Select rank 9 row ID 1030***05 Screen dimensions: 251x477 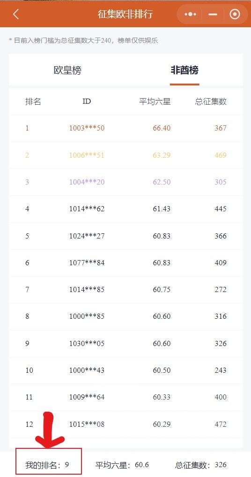coord(126,344)
